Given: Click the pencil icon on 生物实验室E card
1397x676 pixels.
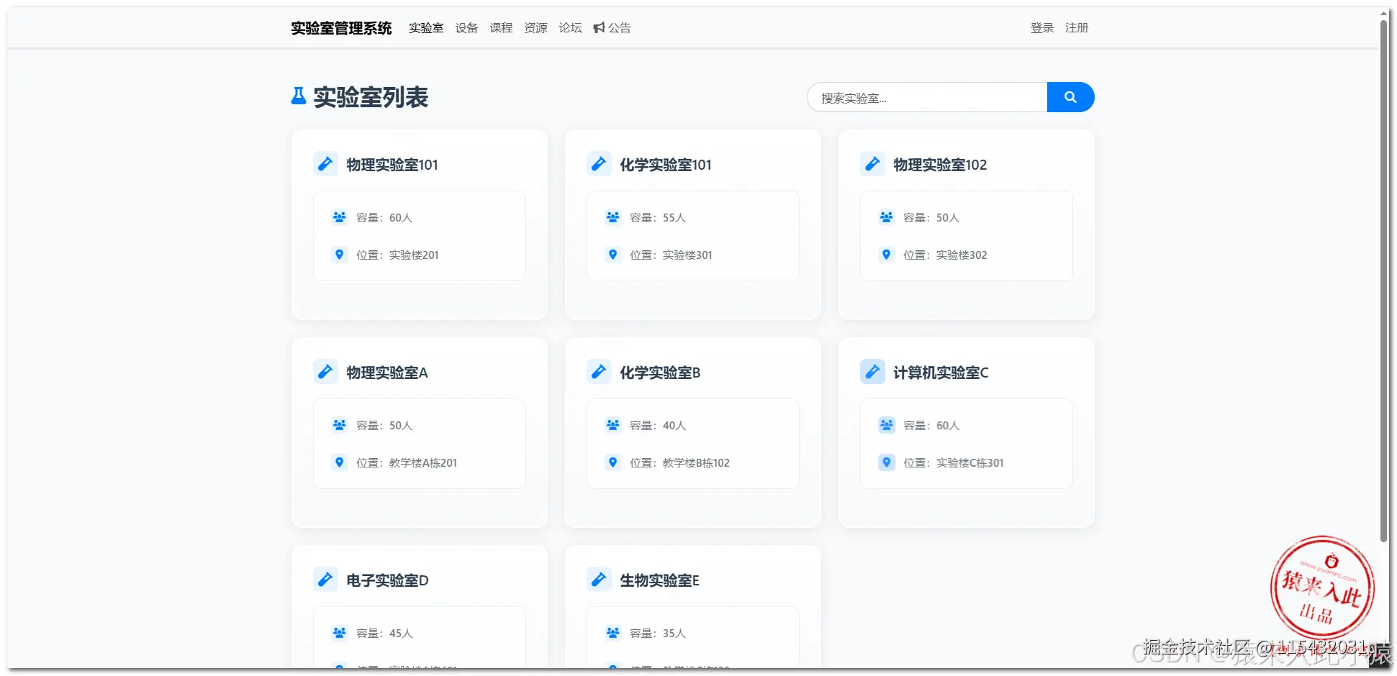Looking at the screenshot, I should pos(599,579).
